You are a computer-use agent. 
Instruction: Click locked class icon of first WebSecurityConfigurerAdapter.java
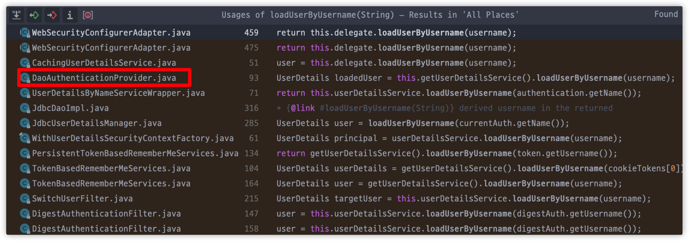point(25,33)
